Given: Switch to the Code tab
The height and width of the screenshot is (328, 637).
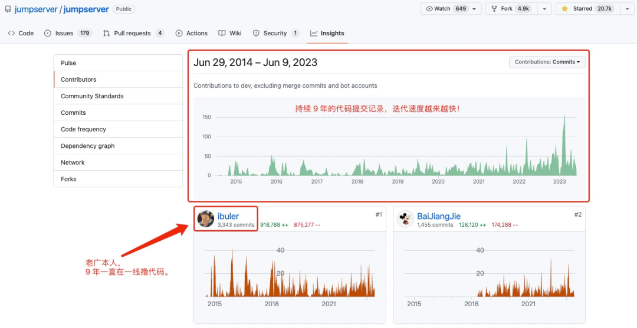Looking at the screenshot, I should click(x=21, y=33).
